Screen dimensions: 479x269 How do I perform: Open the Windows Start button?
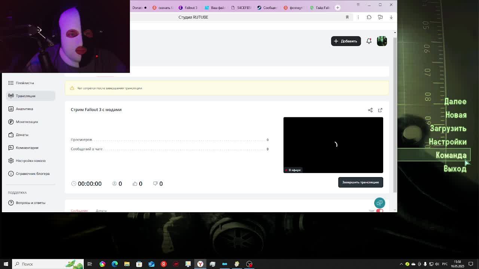tap(6, 264)
